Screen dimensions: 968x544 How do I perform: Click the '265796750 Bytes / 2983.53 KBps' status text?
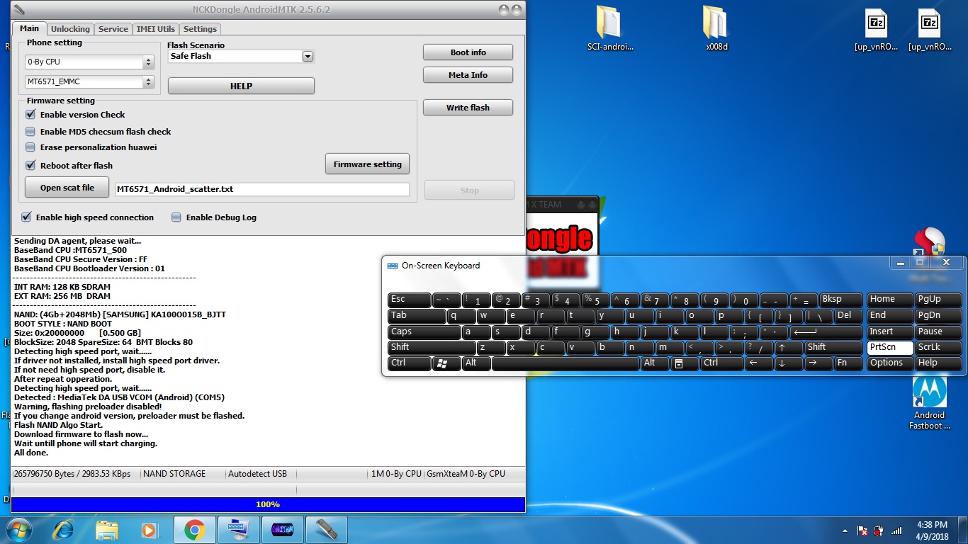pyautogui.click(x=72, y=474)
